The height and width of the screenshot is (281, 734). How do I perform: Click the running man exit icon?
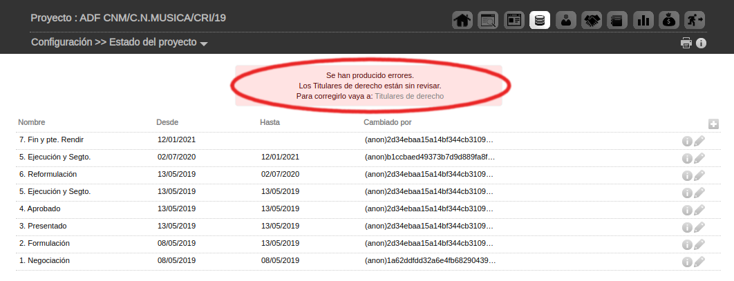click(695, 20)
